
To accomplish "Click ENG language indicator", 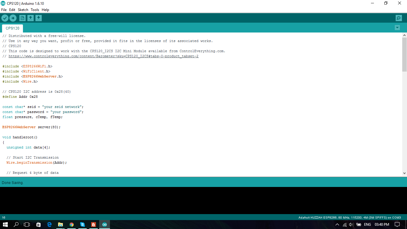I will pos(367,225).
